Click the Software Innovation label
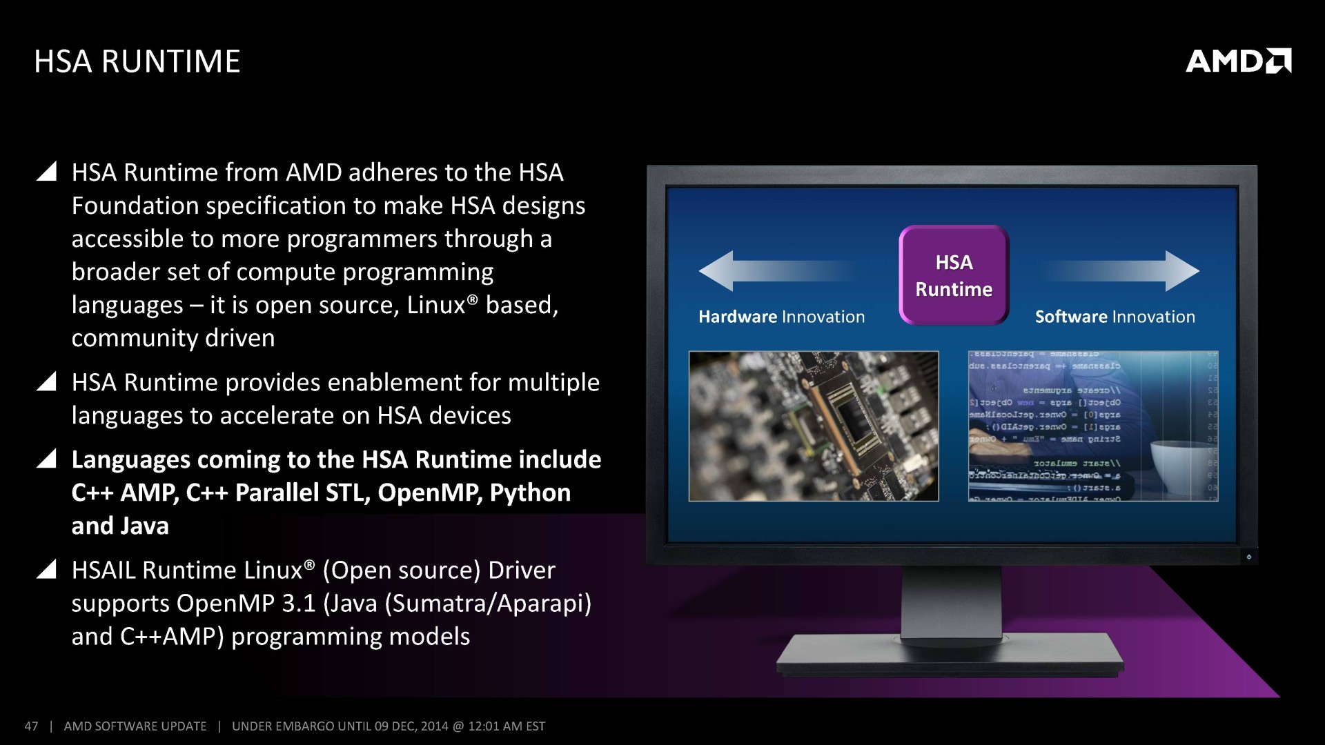 (x=1115, y=317)
